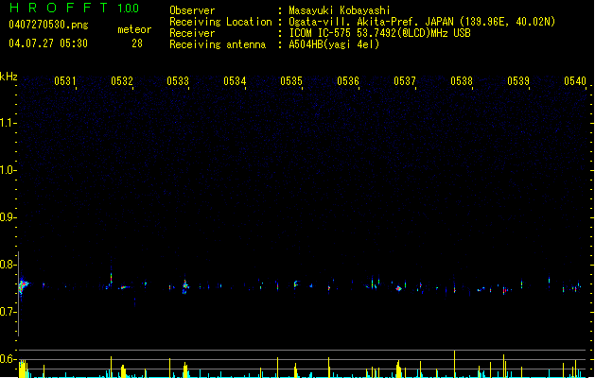Click the 0538 time marker
Screen dimensions: 595x378
click(x=462, y=81)
